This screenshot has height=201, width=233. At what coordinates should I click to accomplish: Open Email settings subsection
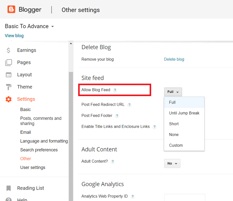26,132
